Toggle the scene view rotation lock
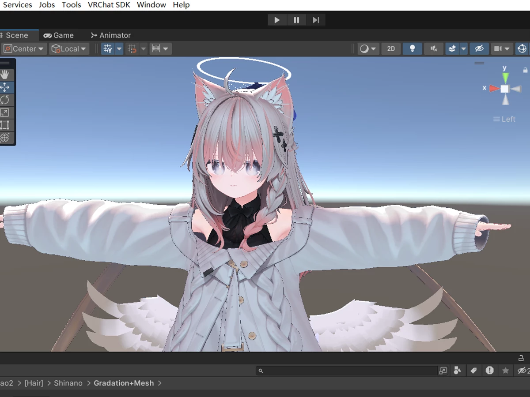Screen dimensions: 530x397 (x=525, y=70)
